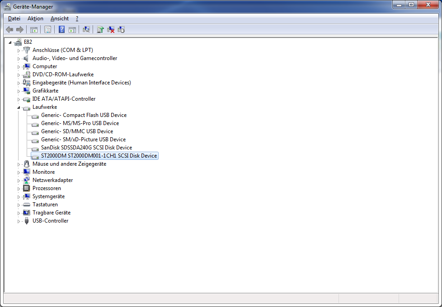Image resolution: width=442 pixels, height=307 pixels.
Task: Select Generic- SD/MMC USB Device
Action: coord(77,131)
